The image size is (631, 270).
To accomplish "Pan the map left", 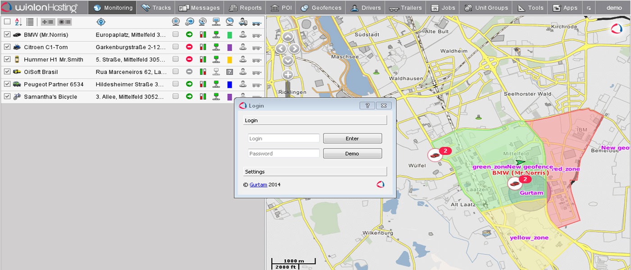I will (281, 49).
